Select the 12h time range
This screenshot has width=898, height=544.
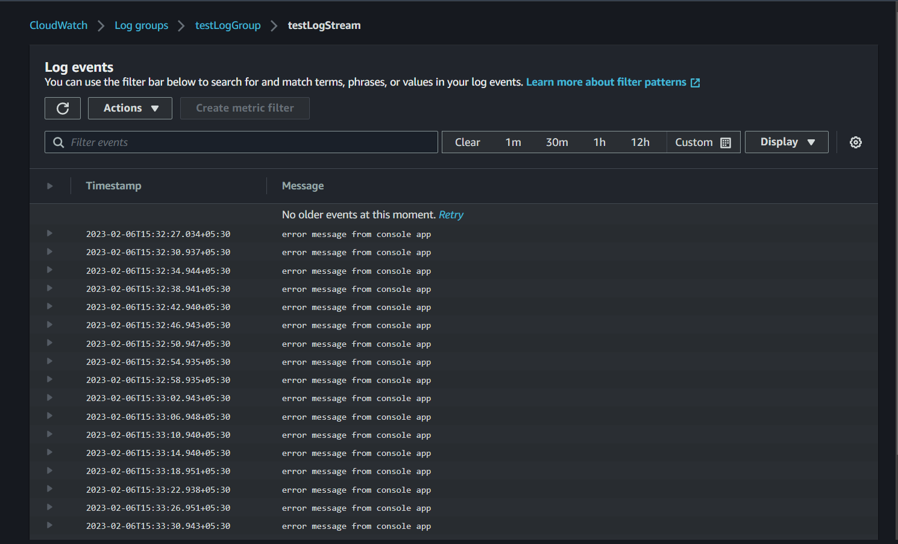click(640, 142)
